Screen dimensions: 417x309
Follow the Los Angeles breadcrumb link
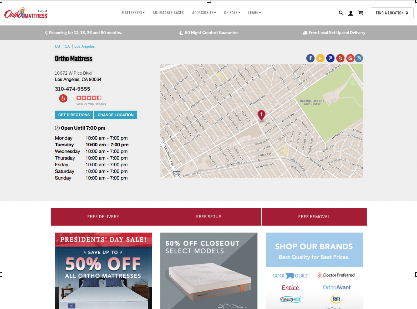pyautogui.click(x=84, y=47)
